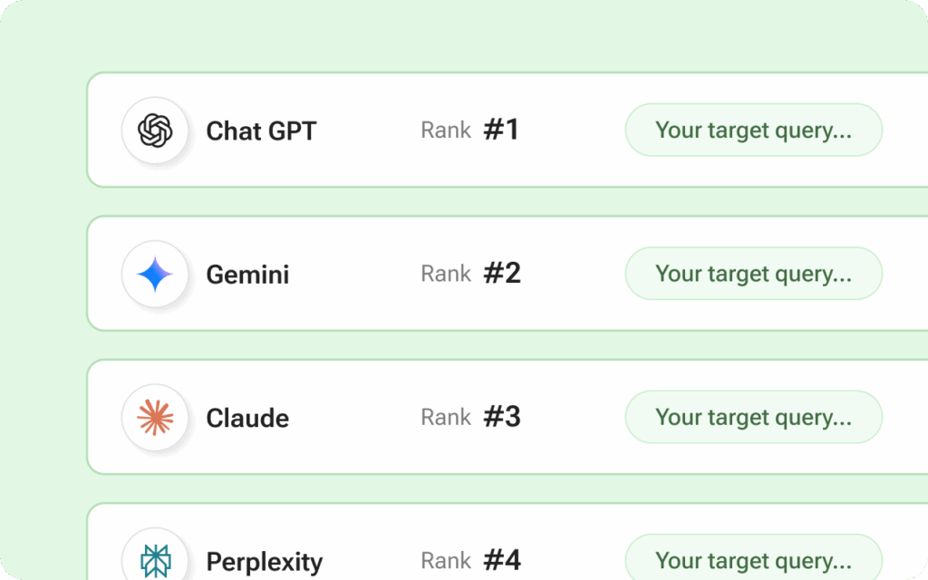Select the Chat GPT label text
This screenshot has height=580, width=928.
(261, 130)
